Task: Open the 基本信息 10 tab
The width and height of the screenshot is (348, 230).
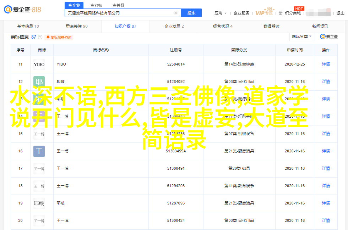Action: (28, 26)
